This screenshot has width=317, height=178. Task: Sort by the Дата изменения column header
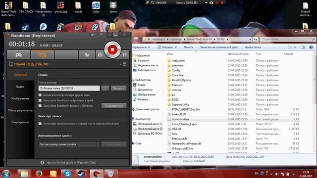tap(238, 54)
